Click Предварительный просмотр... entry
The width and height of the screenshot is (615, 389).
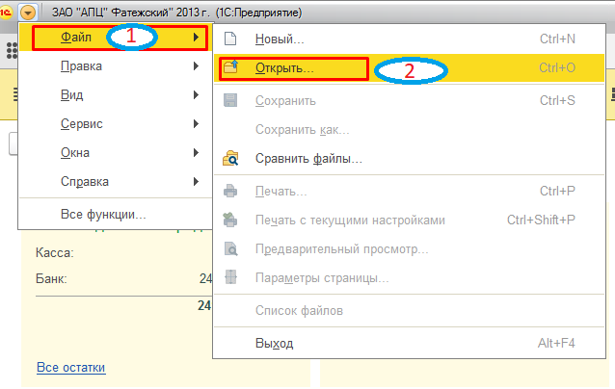tap(409, 249)
